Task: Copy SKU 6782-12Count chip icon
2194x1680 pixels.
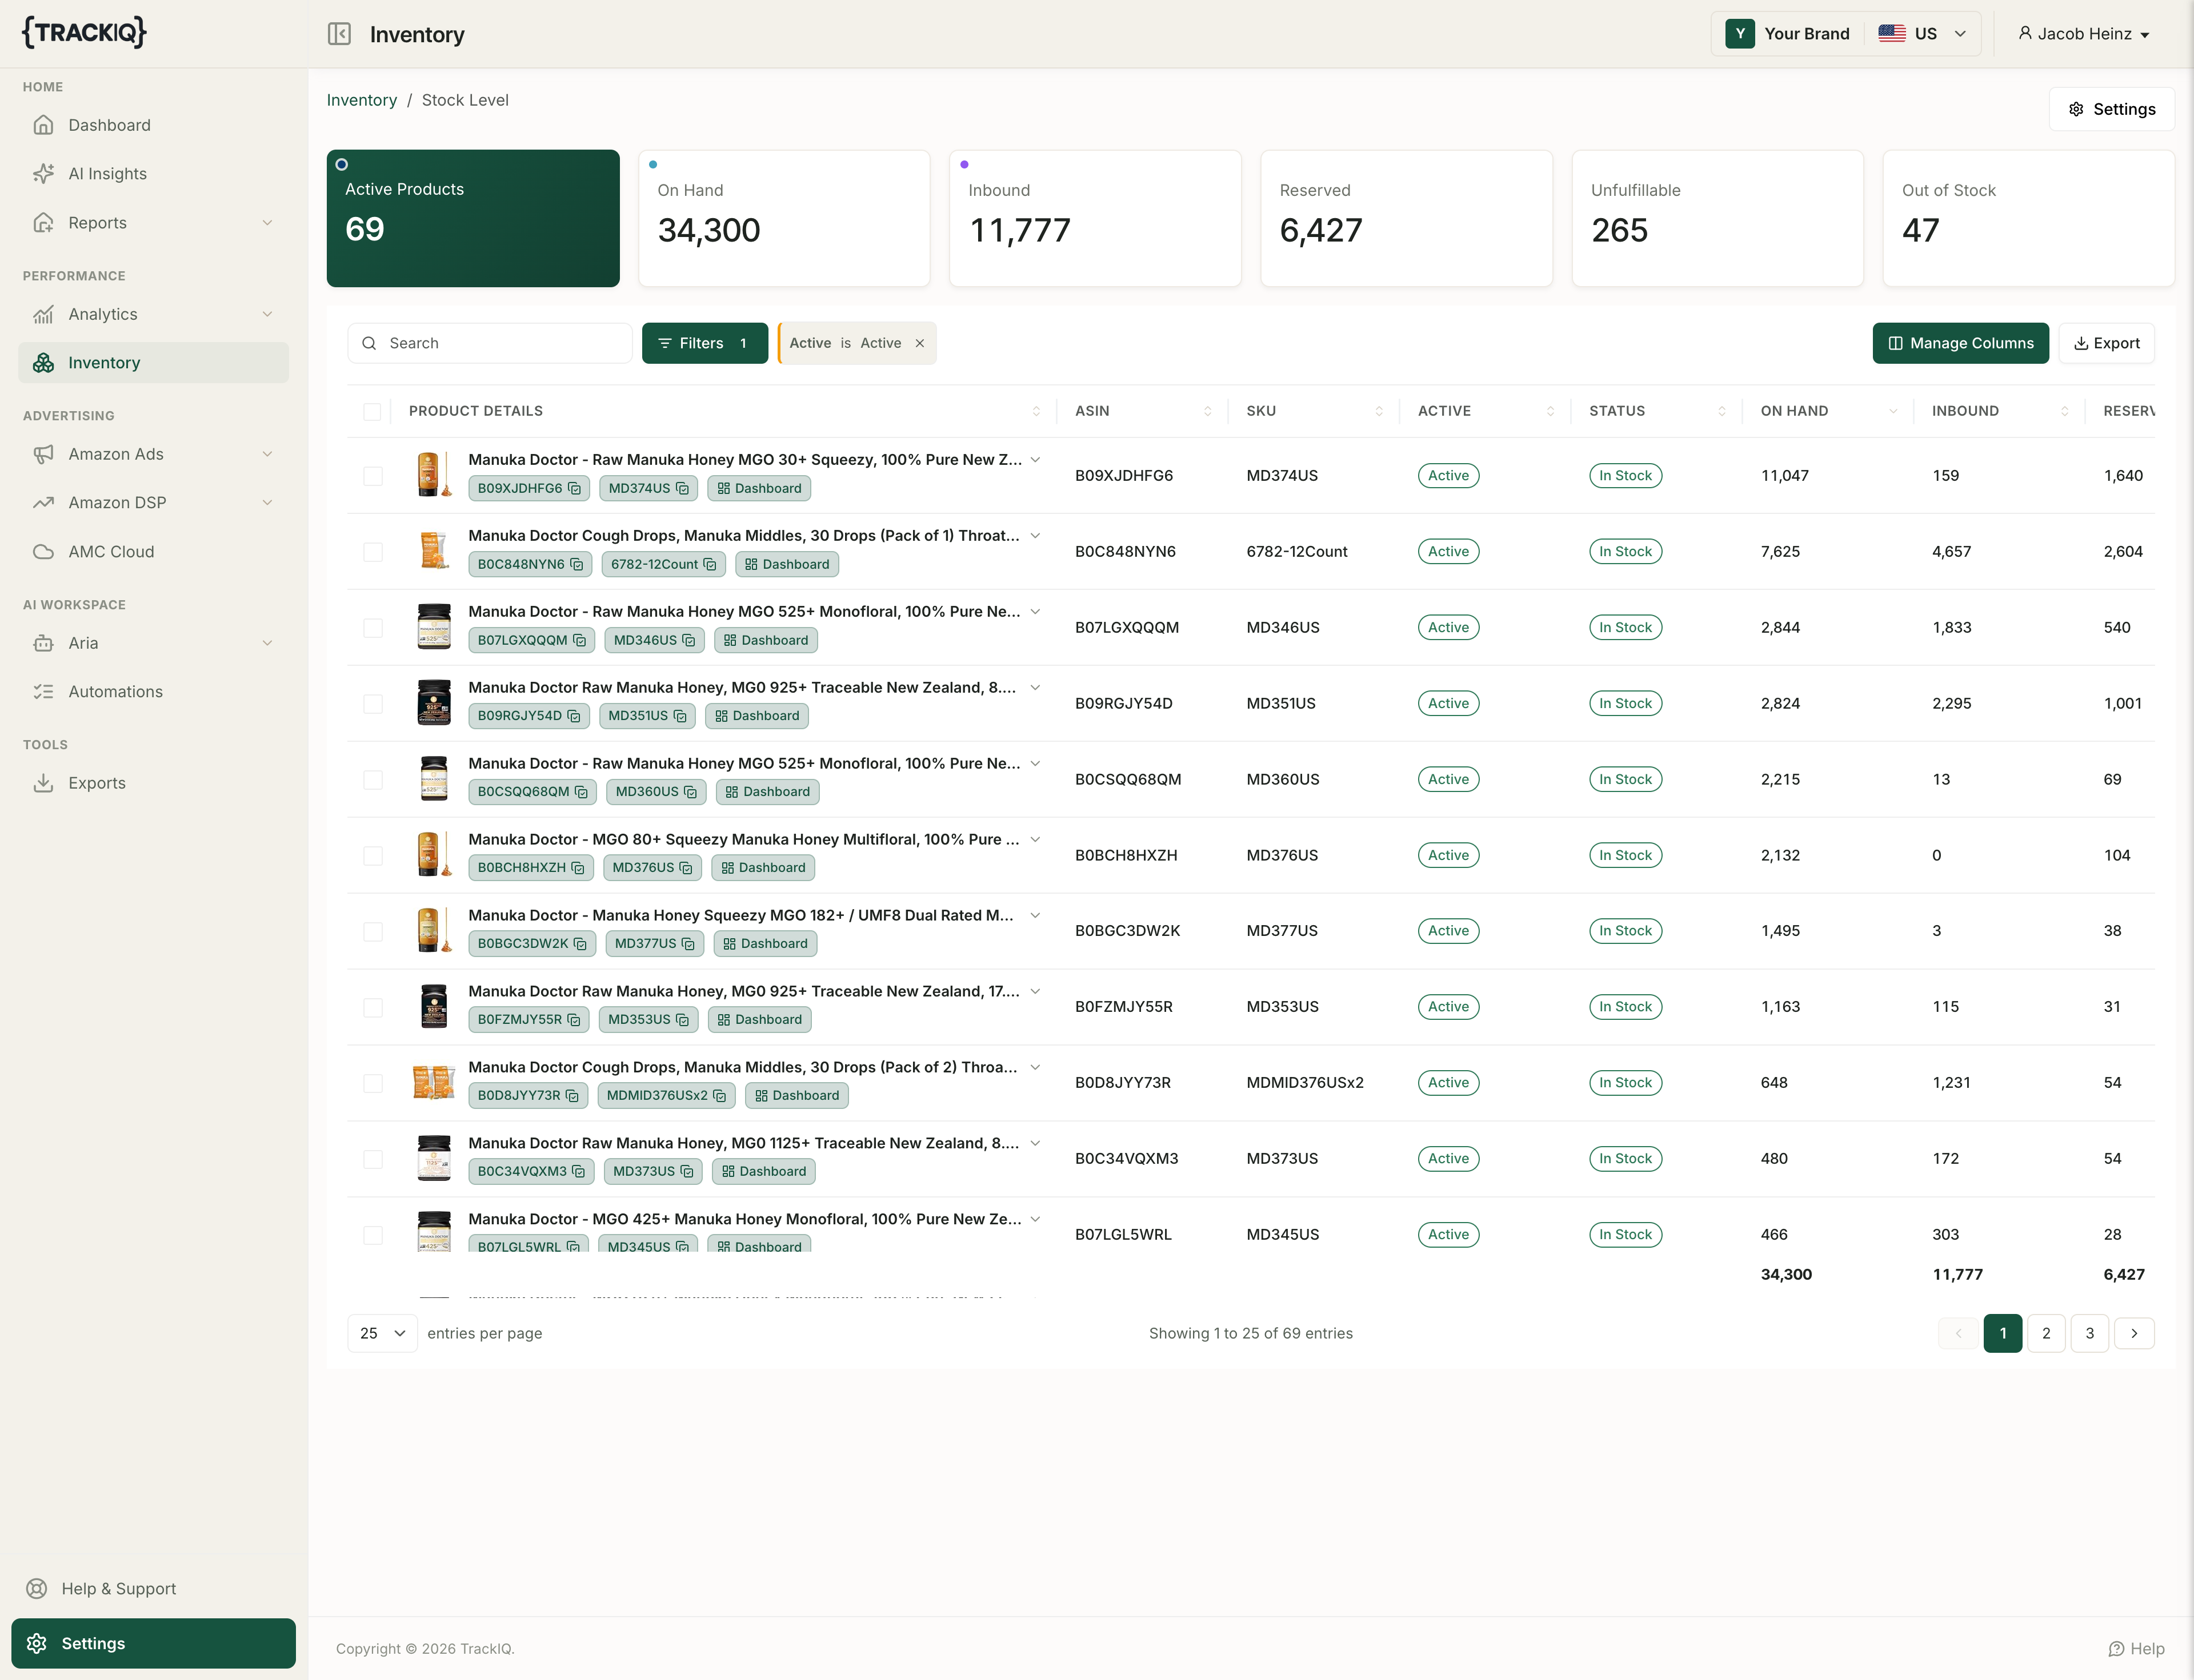Action: pos(709,565)
